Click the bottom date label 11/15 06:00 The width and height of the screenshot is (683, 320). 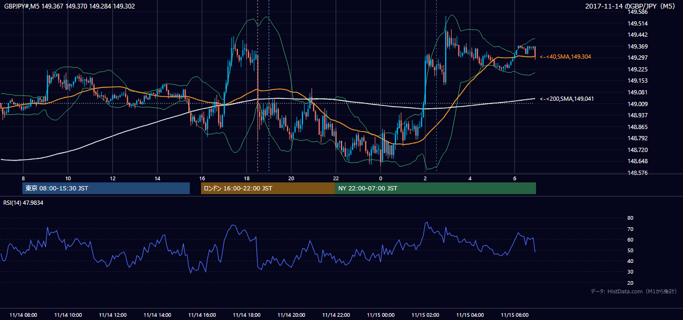click(515, 315)
